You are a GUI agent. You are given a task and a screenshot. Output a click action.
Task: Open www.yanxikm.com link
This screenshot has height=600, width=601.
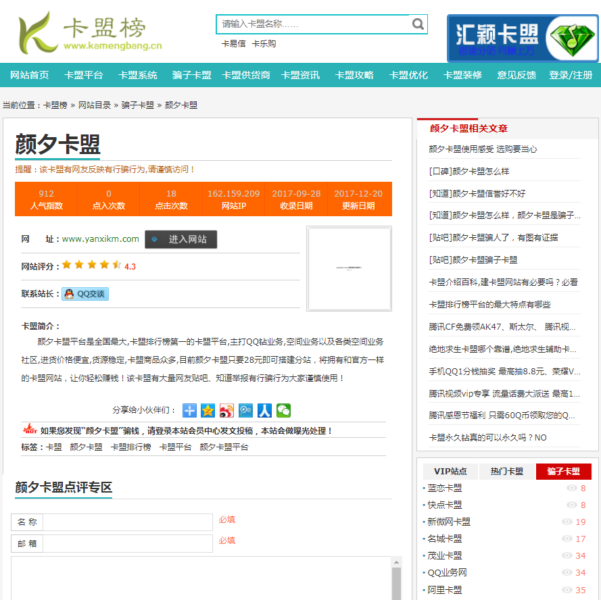[101, 239]
